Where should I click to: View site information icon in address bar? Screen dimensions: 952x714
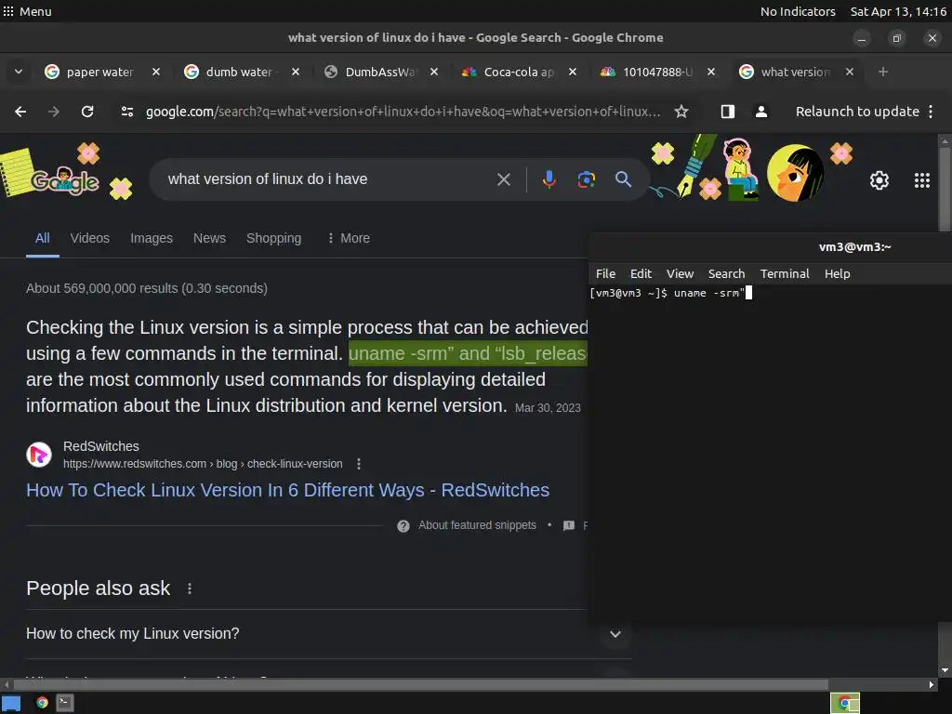point(126,112)
